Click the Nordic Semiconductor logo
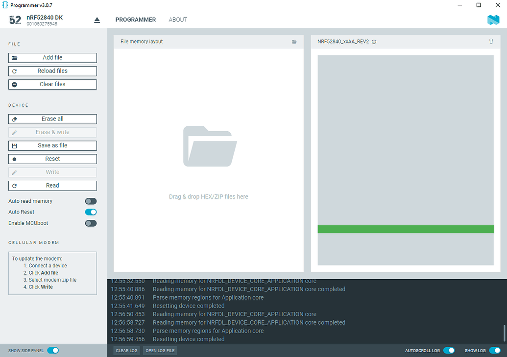The height and width of the screenshot is (357, 507). tap(494, 20)
